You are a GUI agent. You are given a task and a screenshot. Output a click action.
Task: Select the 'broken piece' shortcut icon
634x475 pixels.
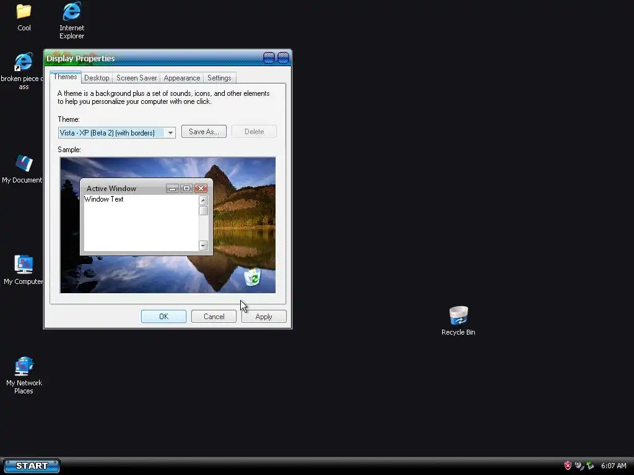pos(23,71)
